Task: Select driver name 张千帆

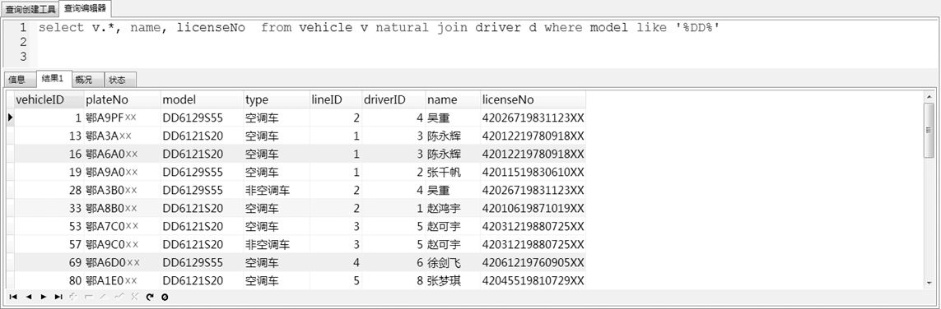Action: tap(453, 173)
